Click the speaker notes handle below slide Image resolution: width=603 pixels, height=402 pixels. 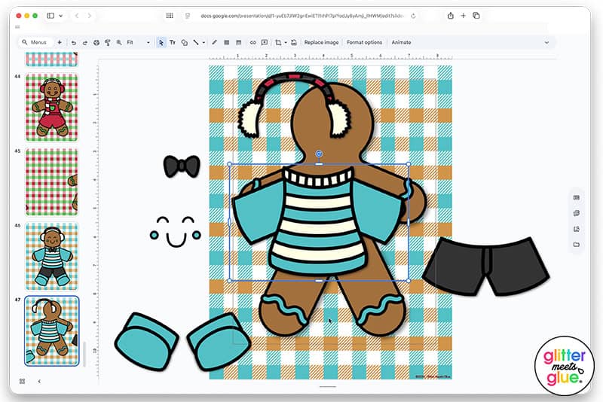coord(328,387)
